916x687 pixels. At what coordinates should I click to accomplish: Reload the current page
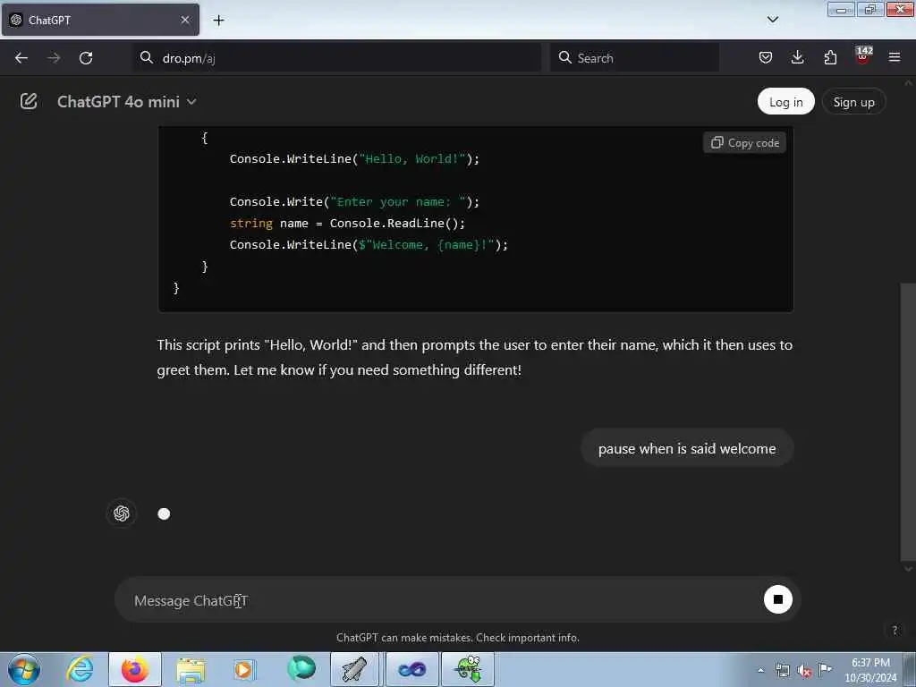click(86, 58)
